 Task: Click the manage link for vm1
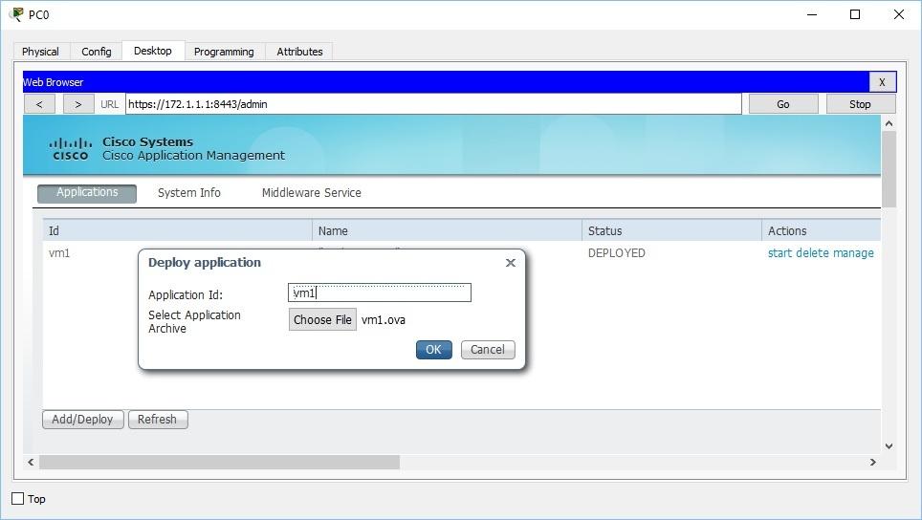pyautogui.click(x=853, y=253)
